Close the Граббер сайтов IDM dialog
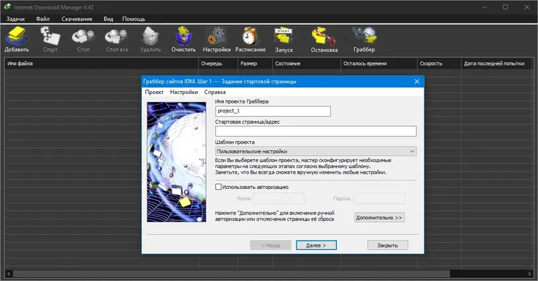This screenshot has width=538, height=281. pyautogui.click(x=417, y=81)
